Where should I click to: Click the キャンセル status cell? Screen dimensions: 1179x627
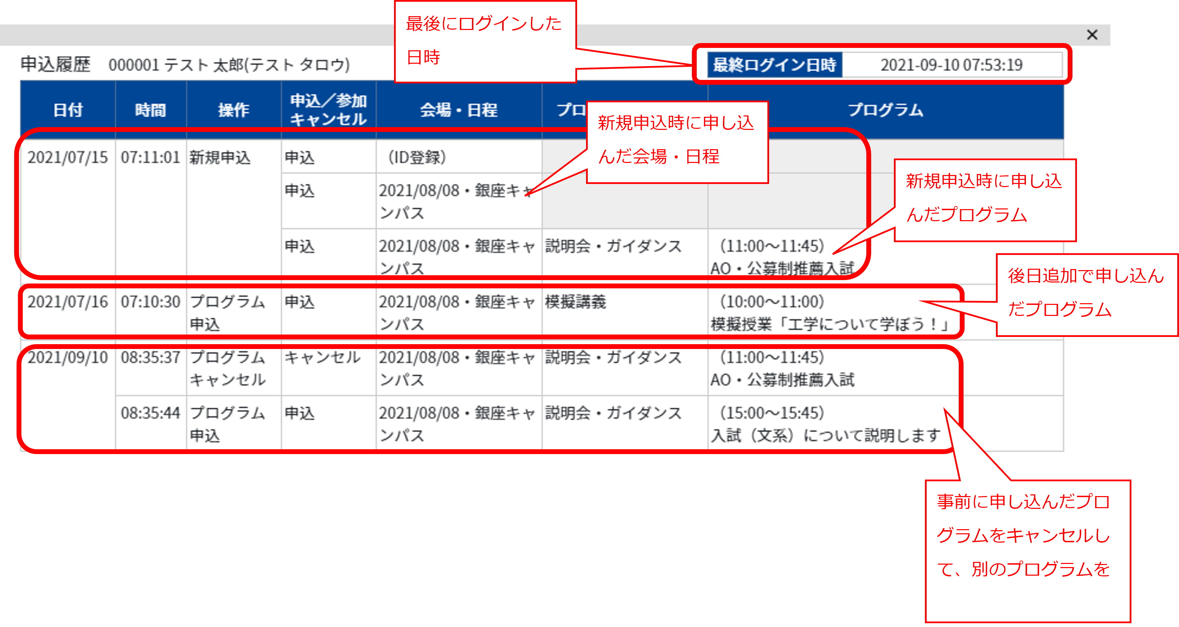click(x=329, y=368)
